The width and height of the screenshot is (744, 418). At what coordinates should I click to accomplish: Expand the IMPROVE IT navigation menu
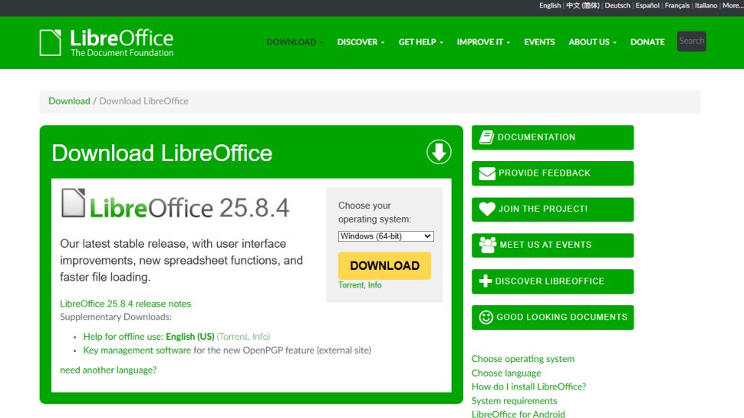tap(483, 42)
